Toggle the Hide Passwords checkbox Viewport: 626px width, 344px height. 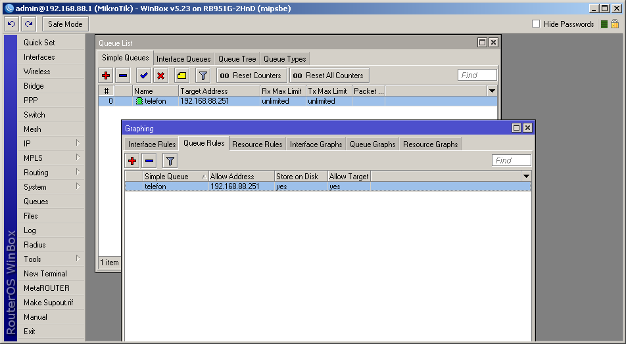536,24
